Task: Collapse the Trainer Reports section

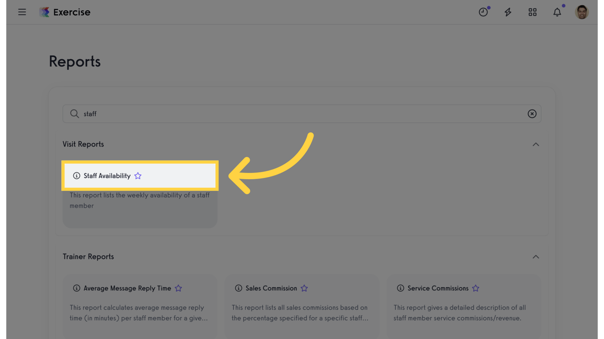Action: pyautogui.click(x=535, y=257)
